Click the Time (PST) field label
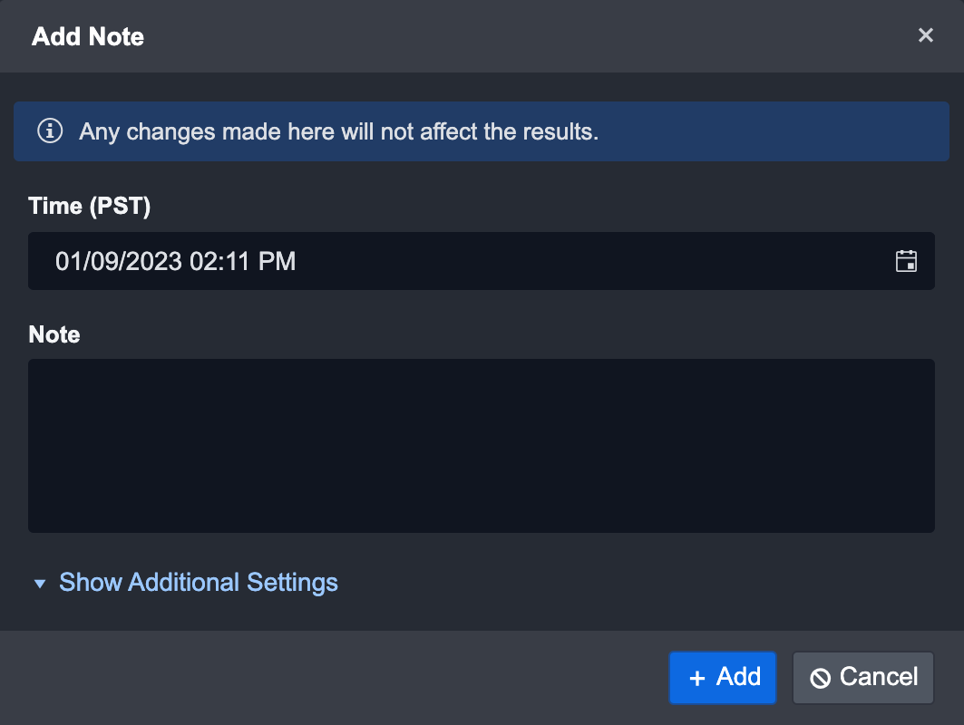 90,206
